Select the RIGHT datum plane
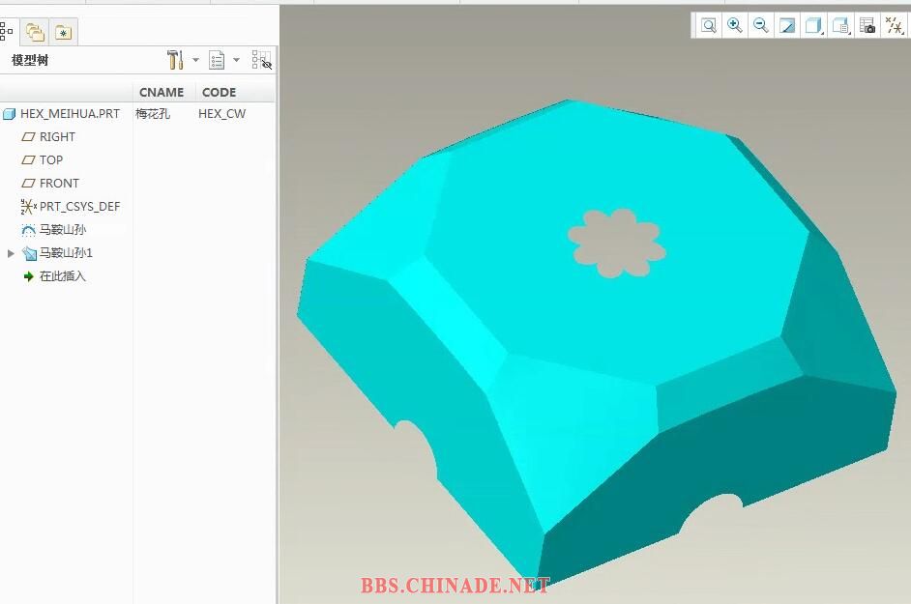911x604 pixels. coord(56,137)
